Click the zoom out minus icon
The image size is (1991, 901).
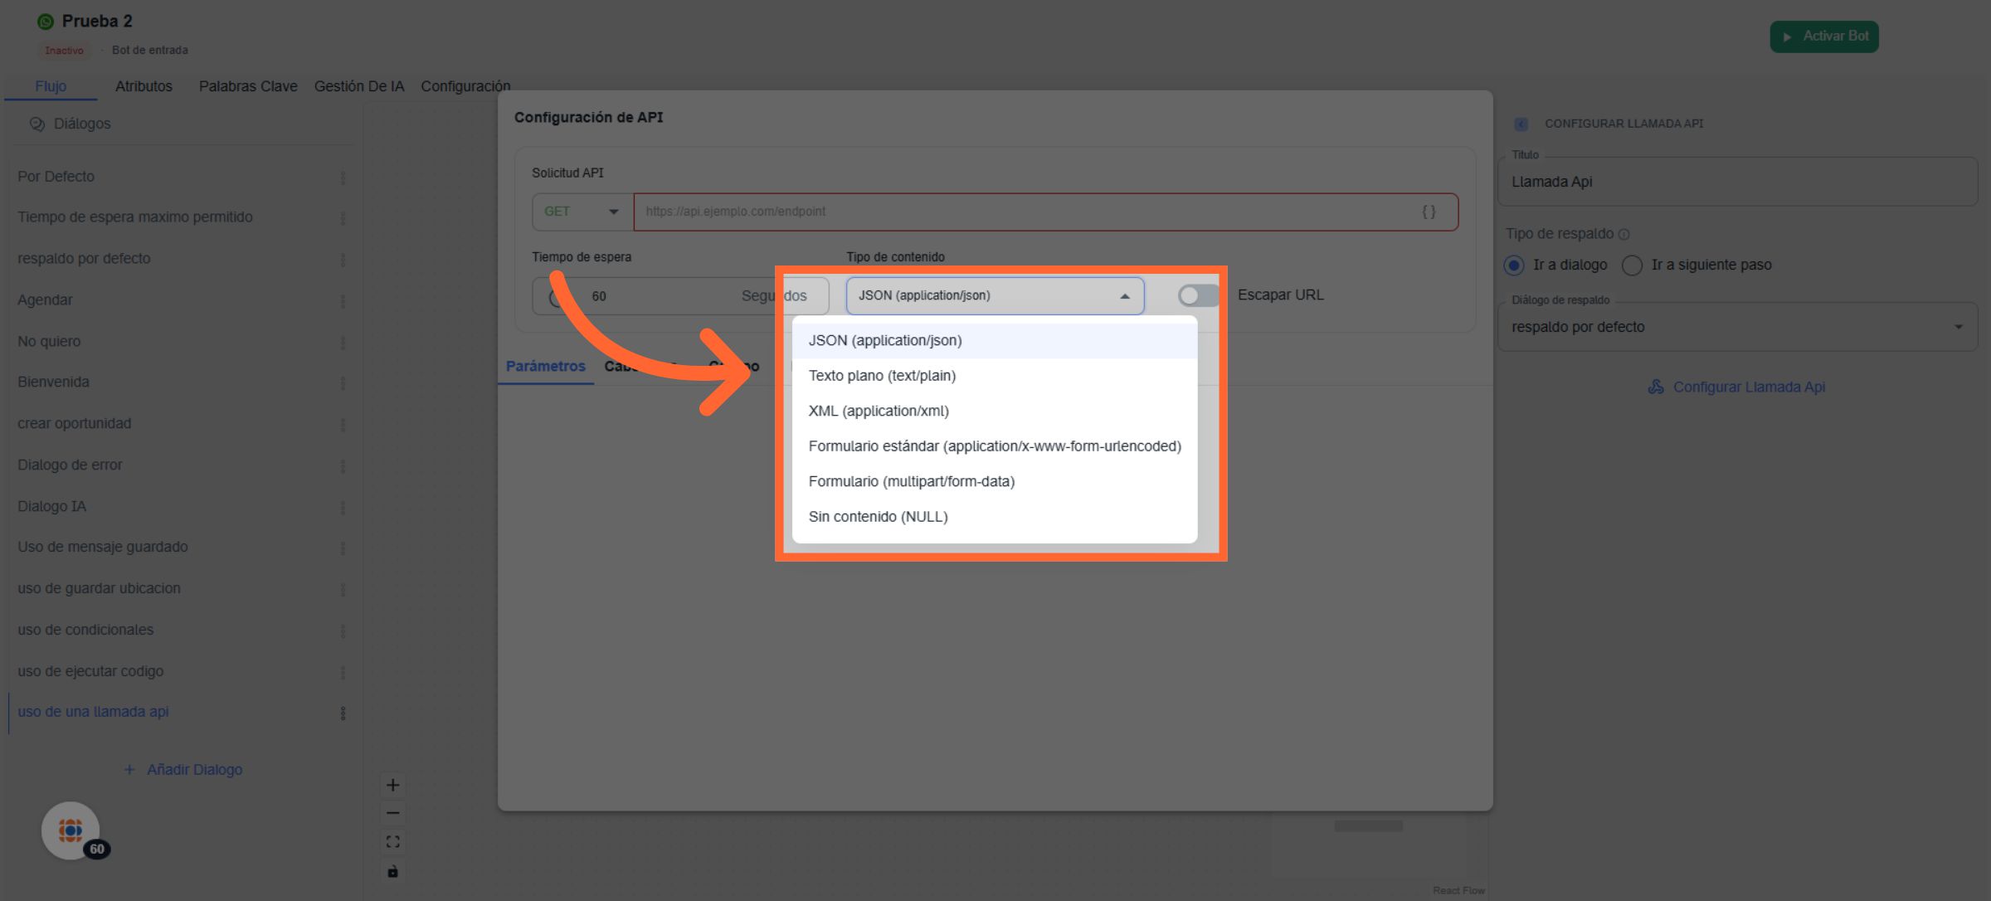click(392, 813)
